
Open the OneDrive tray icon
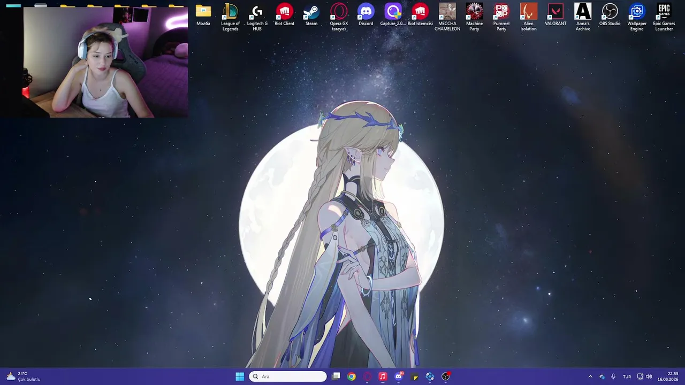tap(602, 376)
